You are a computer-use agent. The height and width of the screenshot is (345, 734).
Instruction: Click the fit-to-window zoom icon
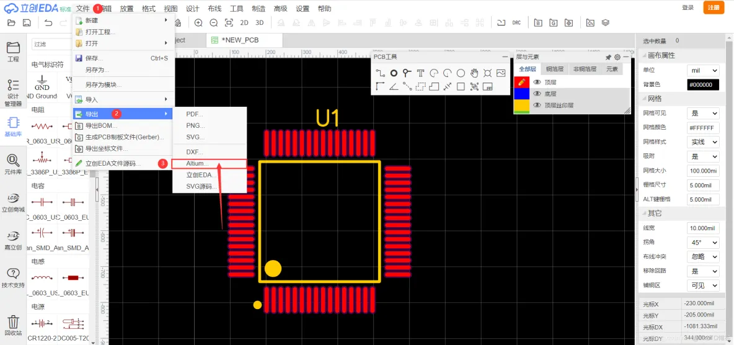tap(228, 22)
